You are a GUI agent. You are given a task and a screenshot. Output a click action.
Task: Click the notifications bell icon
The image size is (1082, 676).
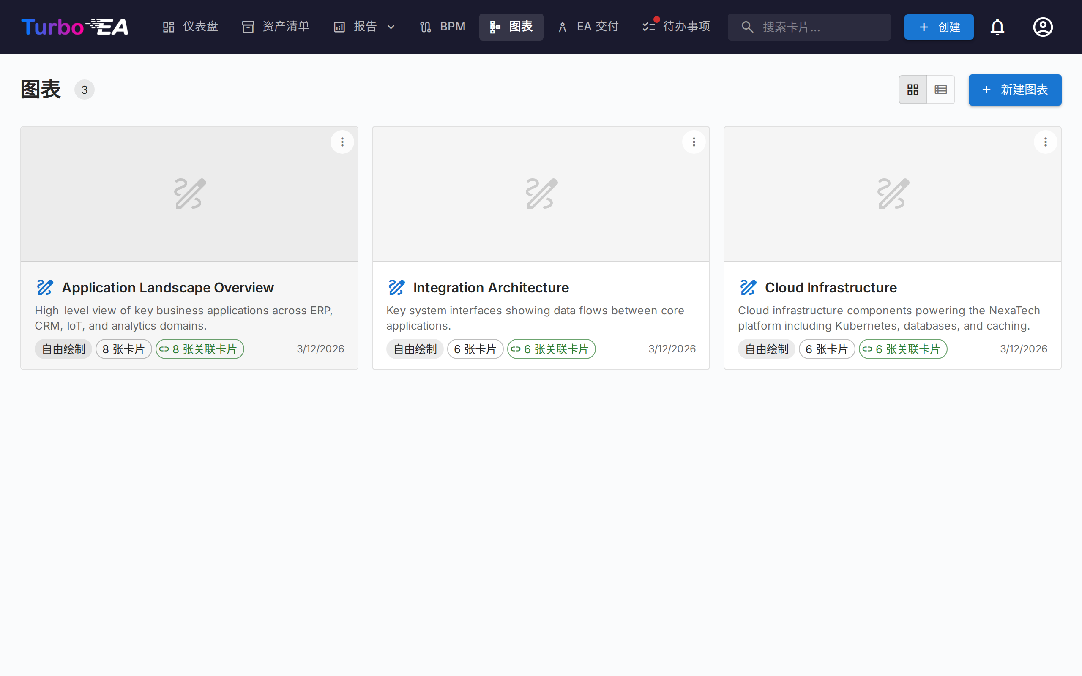click(997, 27)
